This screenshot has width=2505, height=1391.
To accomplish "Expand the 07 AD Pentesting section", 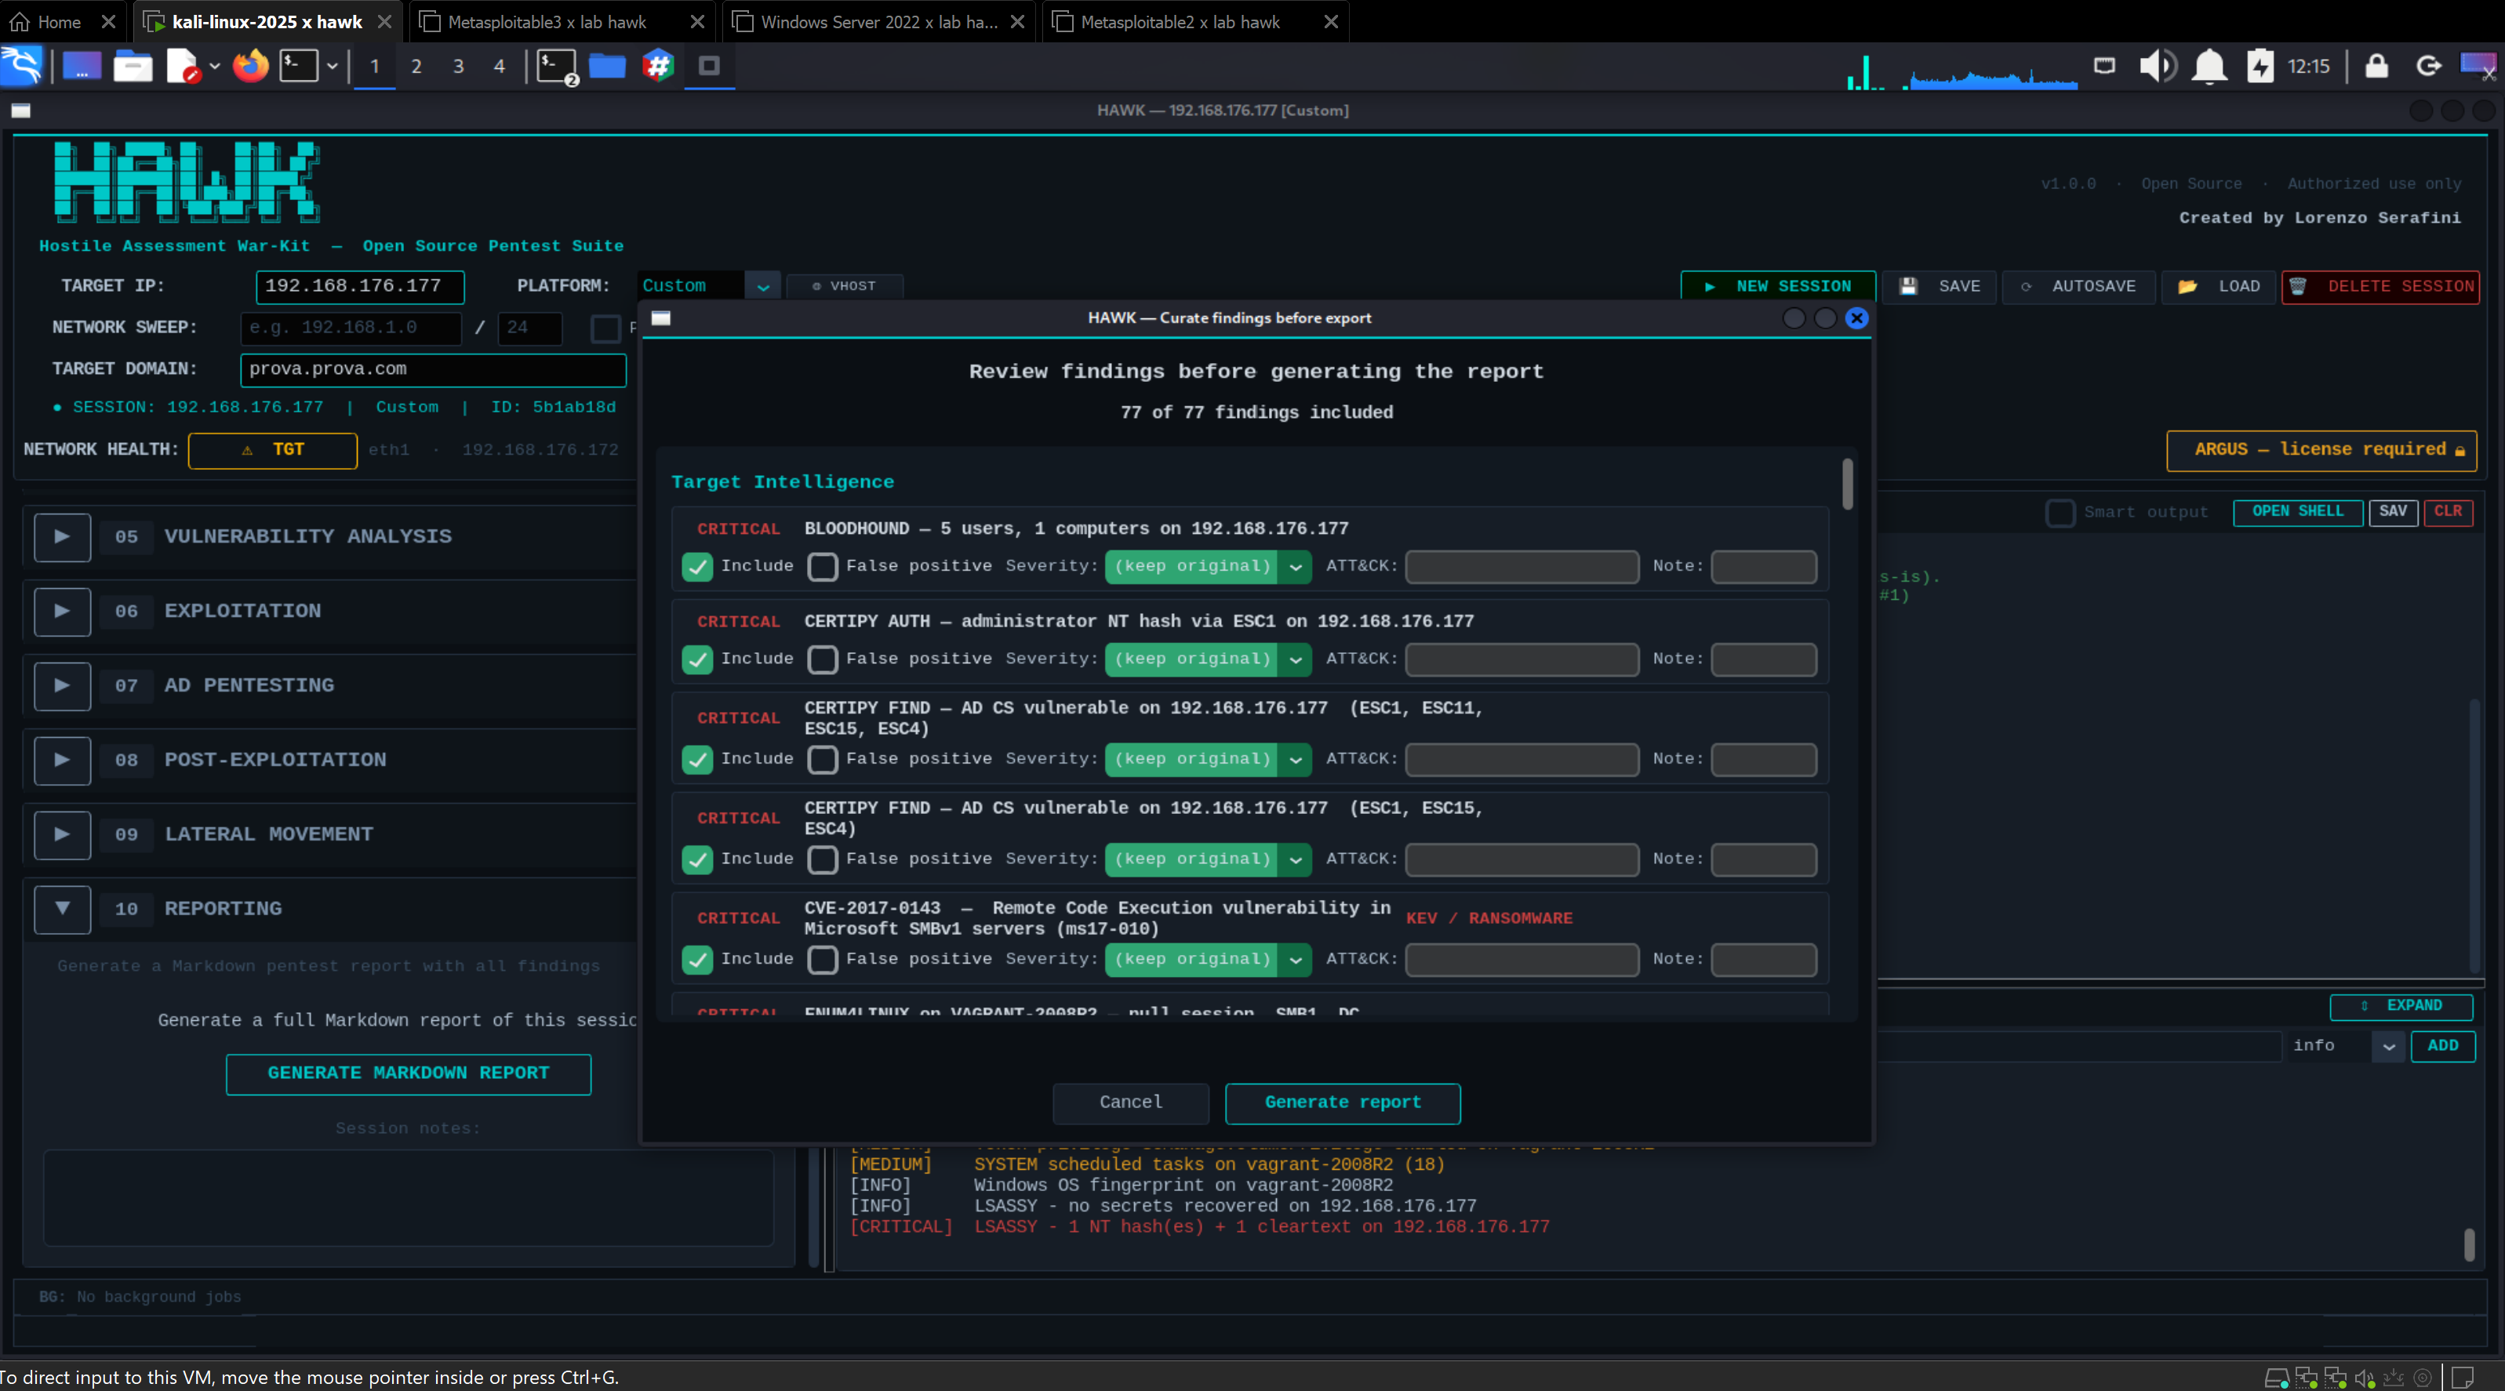I will (x=62, y=685).
